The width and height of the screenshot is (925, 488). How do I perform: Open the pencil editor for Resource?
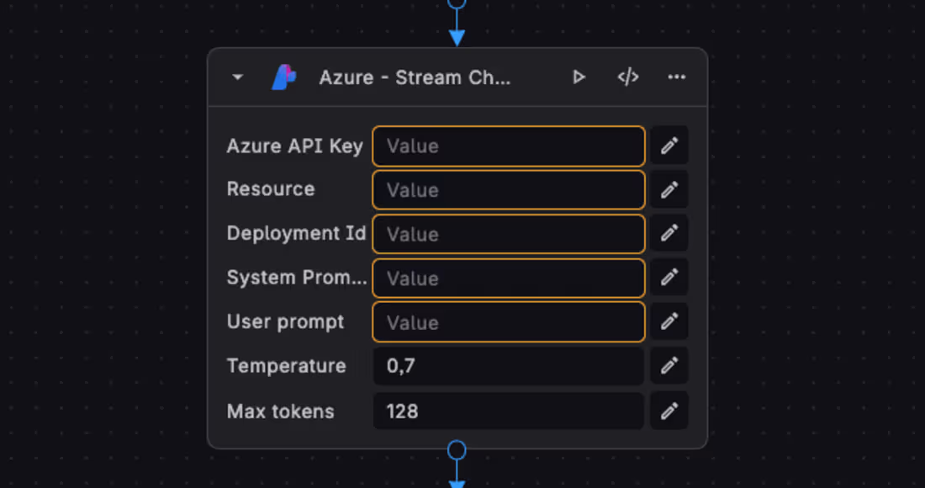point(669,189)
